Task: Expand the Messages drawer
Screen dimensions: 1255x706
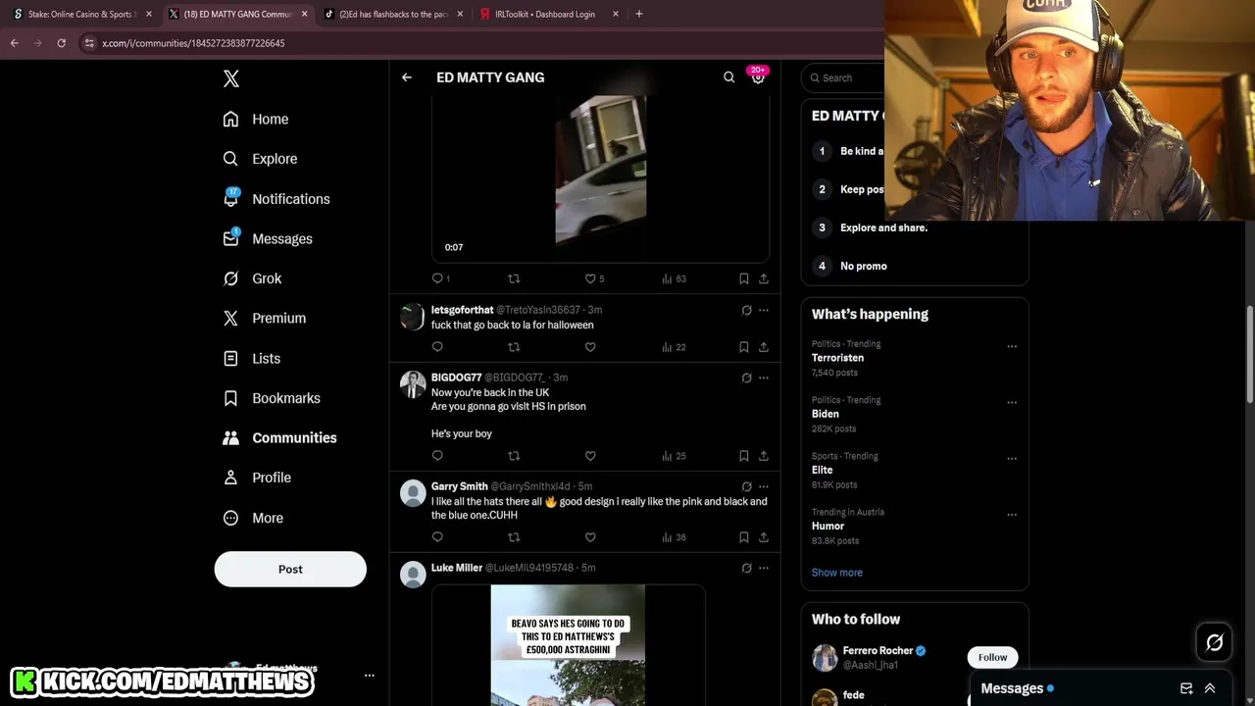Action: coord(1210,688)
